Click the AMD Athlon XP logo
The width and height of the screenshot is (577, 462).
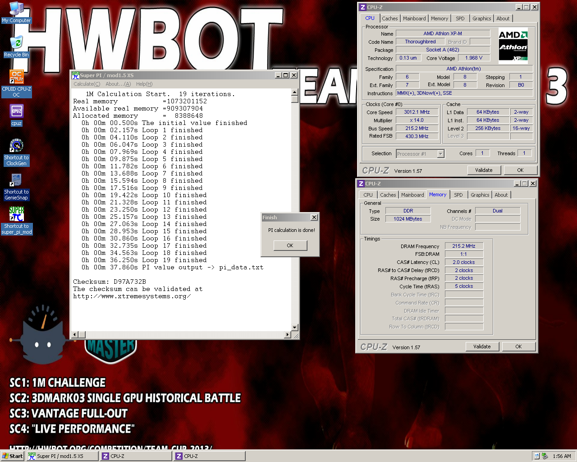[513, 46]
